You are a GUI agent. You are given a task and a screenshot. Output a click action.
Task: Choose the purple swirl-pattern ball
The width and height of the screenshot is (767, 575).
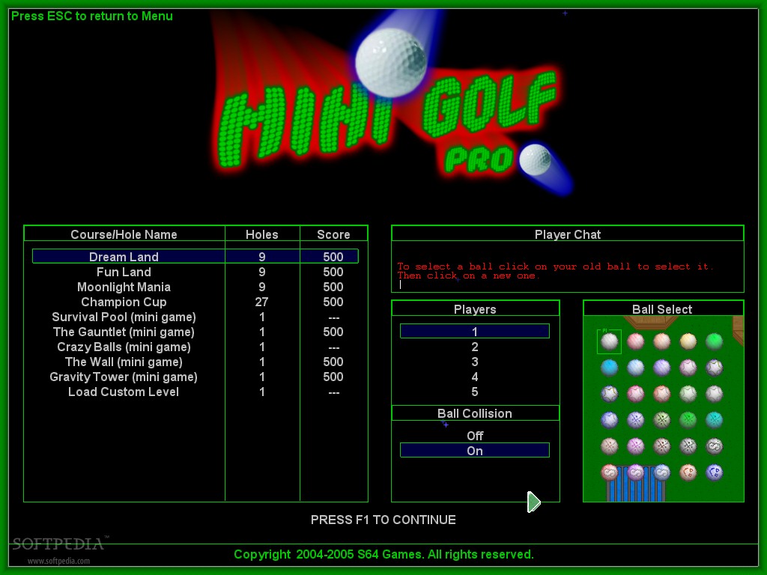[x=635, y=472]
